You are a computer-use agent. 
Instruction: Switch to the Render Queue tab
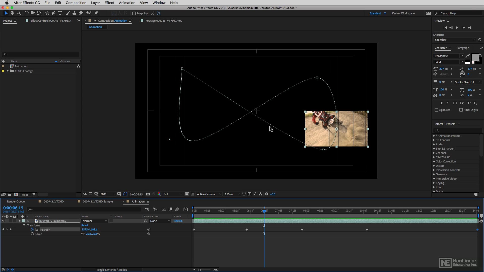click(x=16, y=201)
